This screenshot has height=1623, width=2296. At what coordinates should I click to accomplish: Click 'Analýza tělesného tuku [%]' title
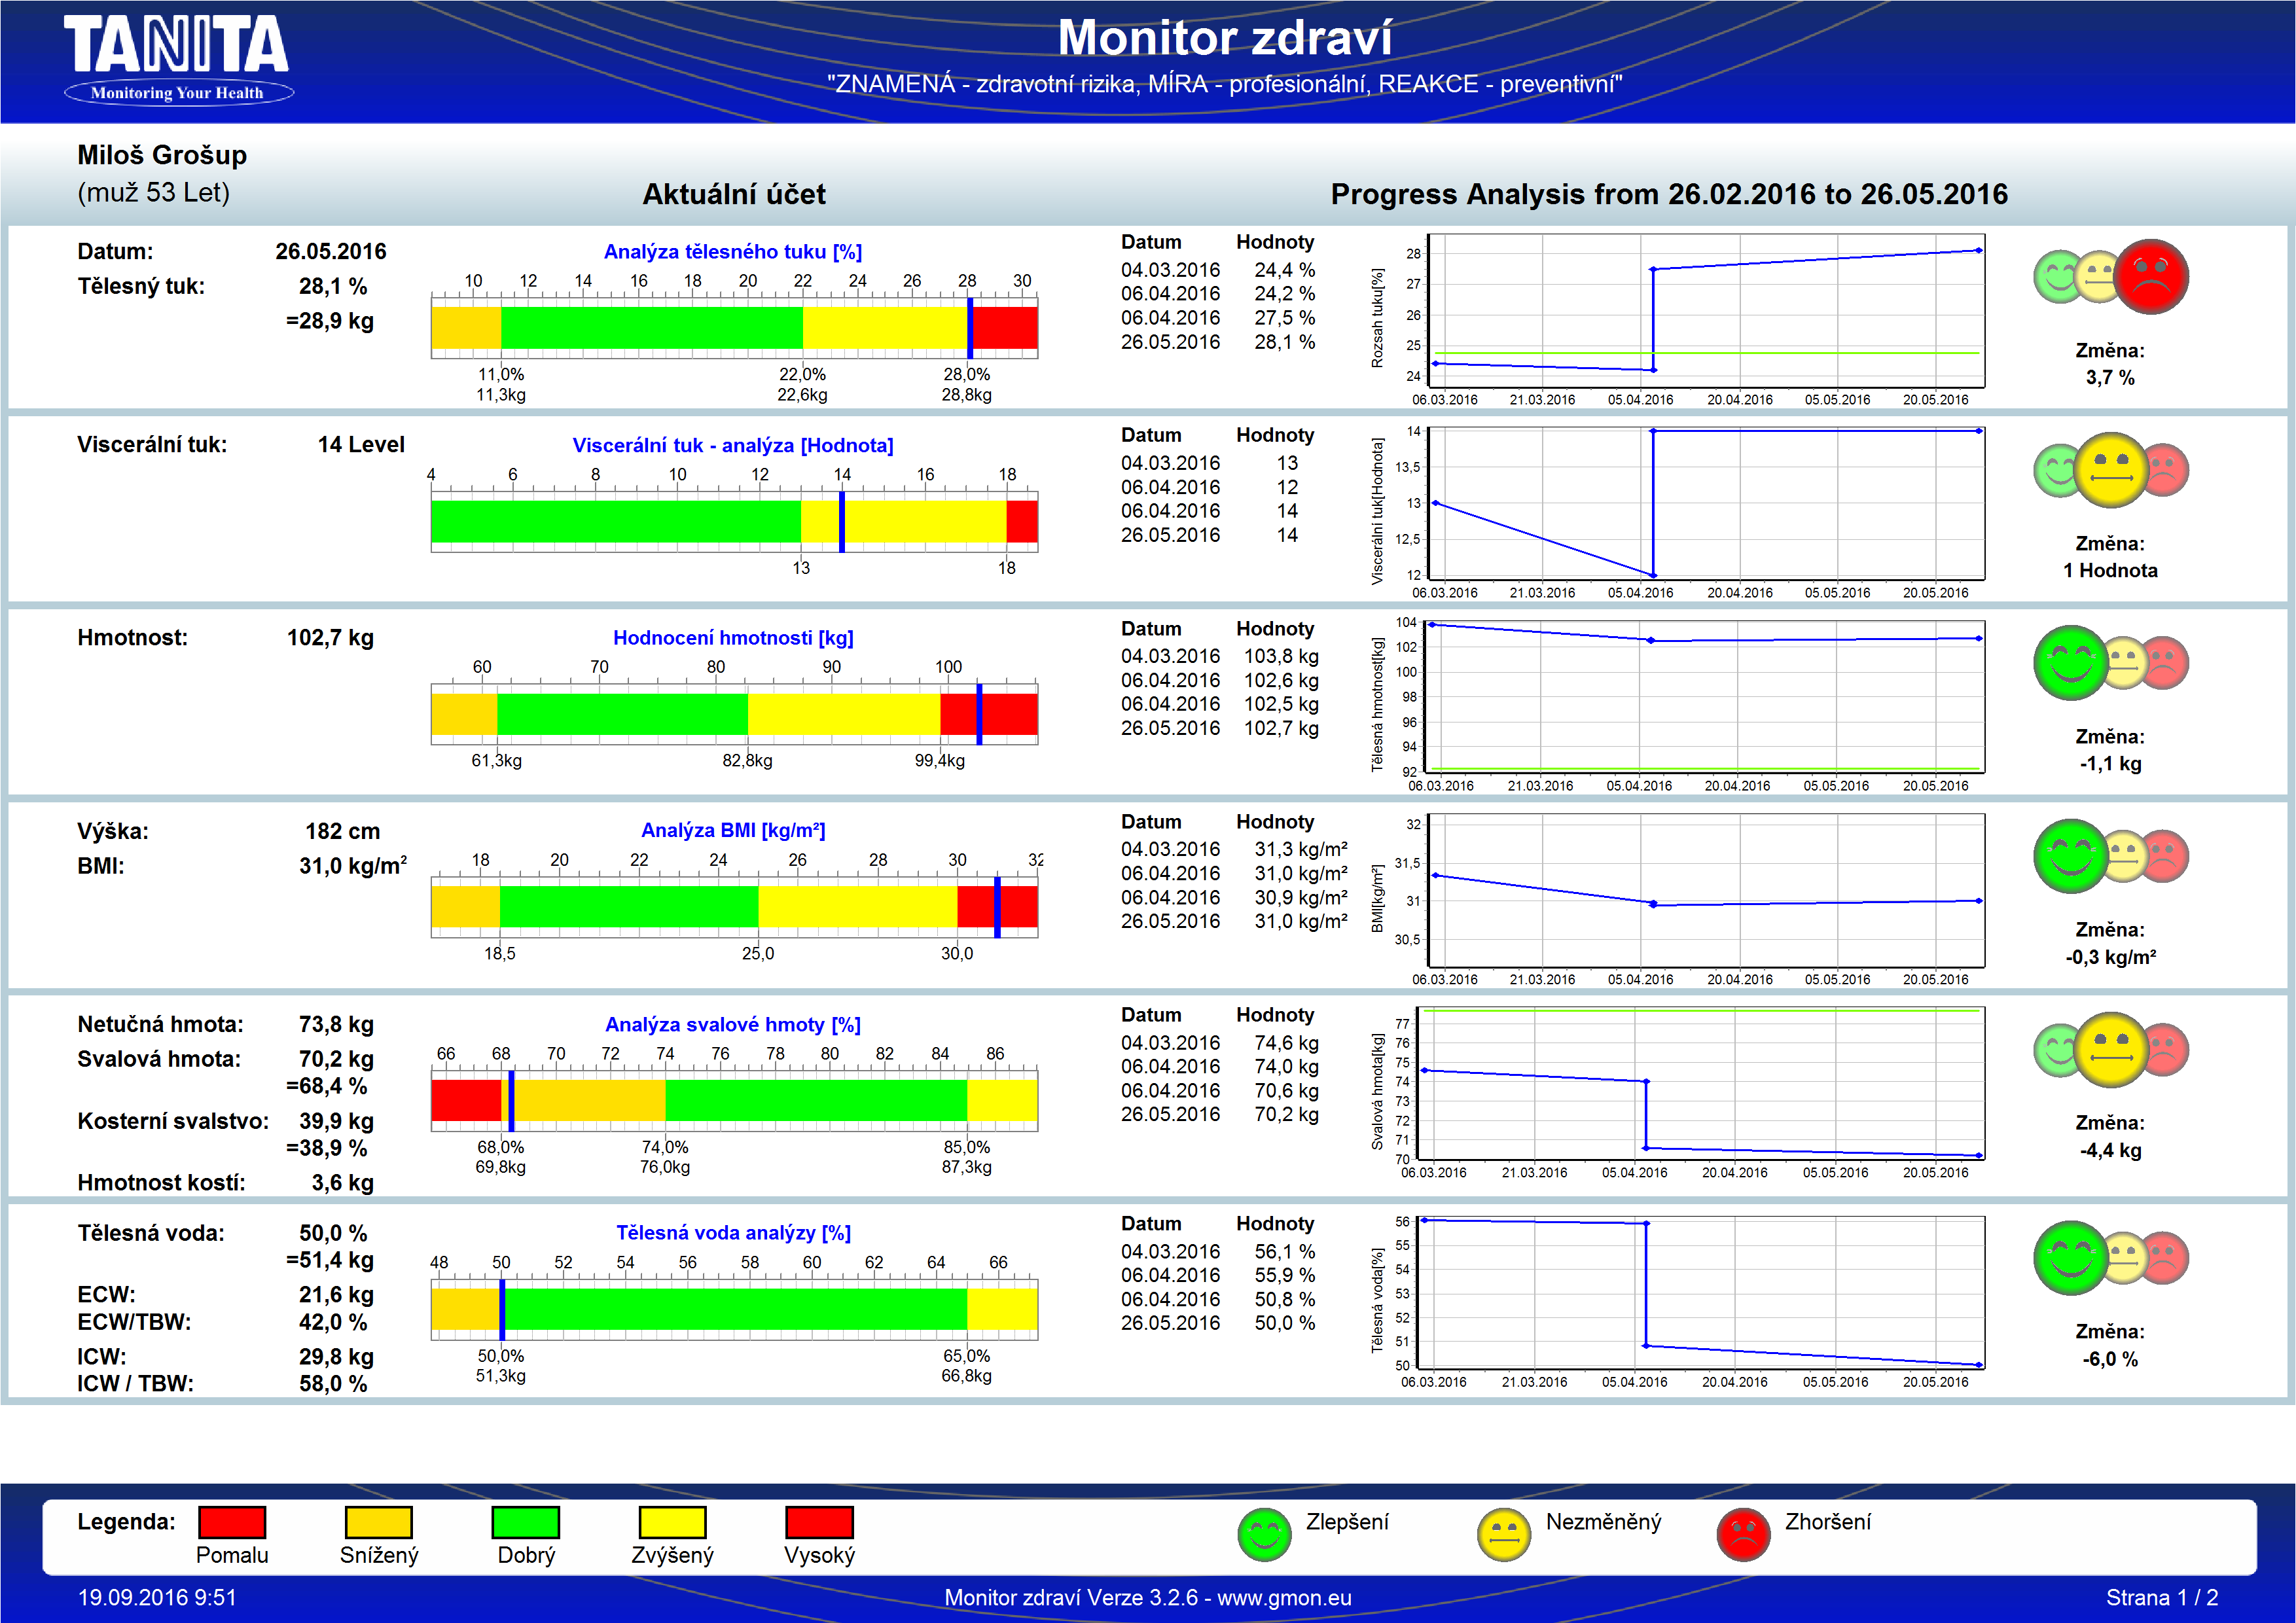click(x=733, y=252)
